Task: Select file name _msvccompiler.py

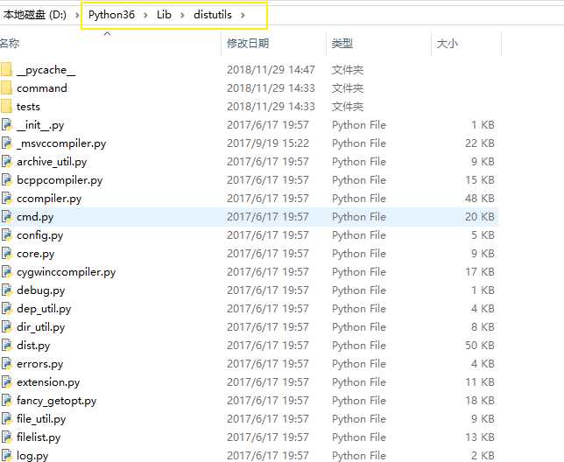Action: click(61, 143)
